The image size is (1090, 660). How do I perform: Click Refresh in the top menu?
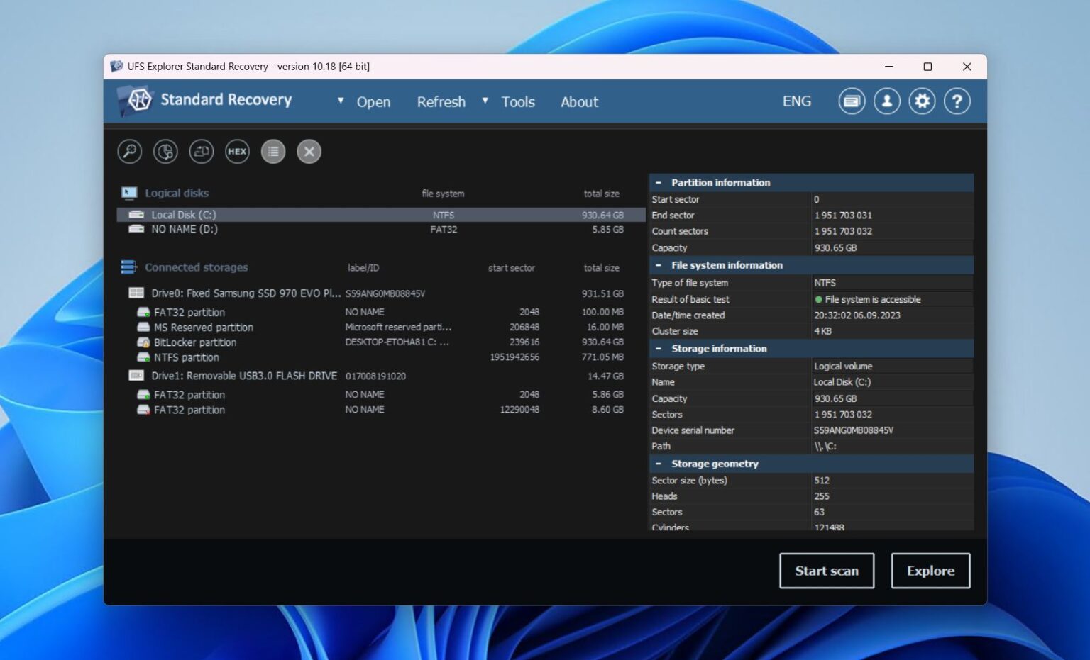[441, 102]
